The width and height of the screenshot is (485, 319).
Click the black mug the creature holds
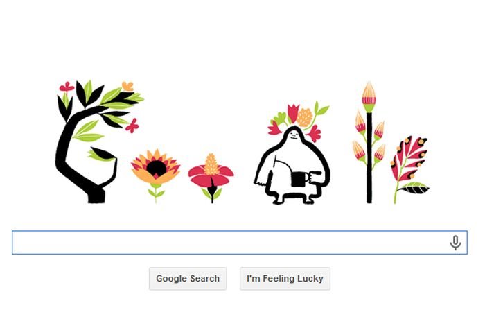[x=301, y=180]
